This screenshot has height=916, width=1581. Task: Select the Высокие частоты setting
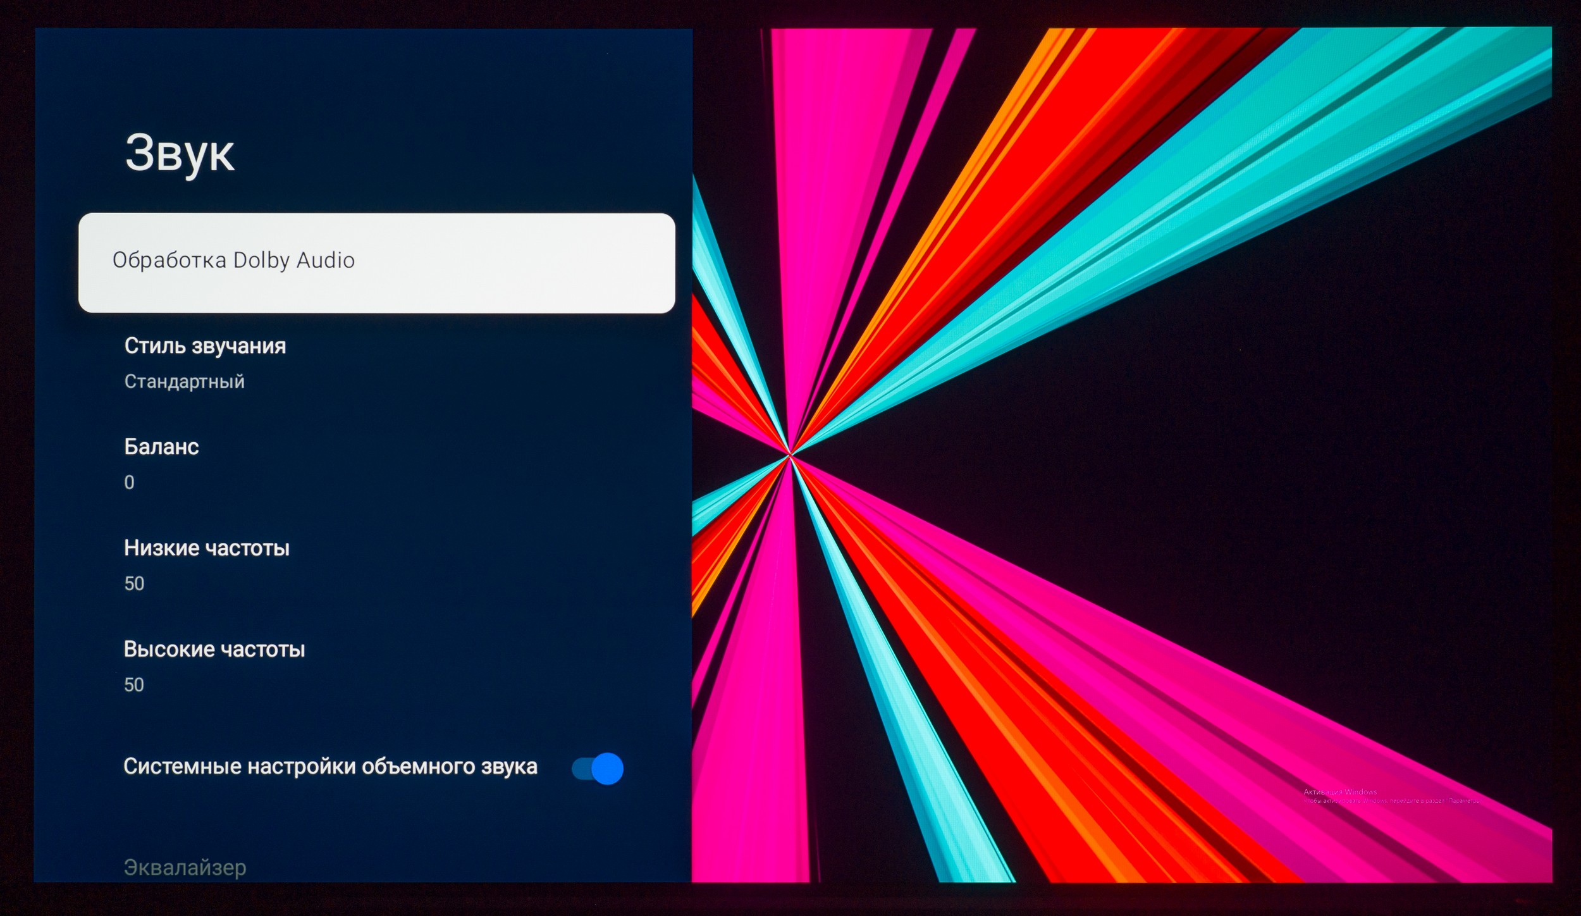(x=214, y=649)
